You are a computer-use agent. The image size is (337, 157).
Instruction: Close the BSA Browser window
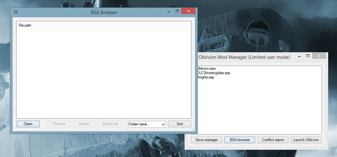[x=188, y=11]
